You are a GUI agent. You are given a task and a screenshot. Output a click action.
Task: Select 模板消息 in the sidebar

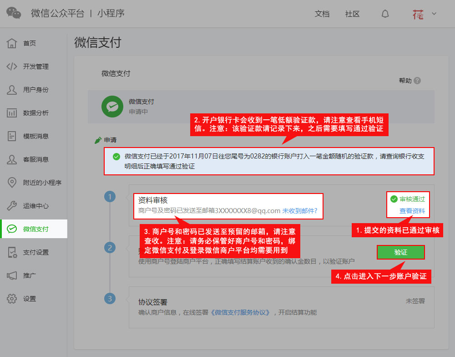tap(35, 136)
